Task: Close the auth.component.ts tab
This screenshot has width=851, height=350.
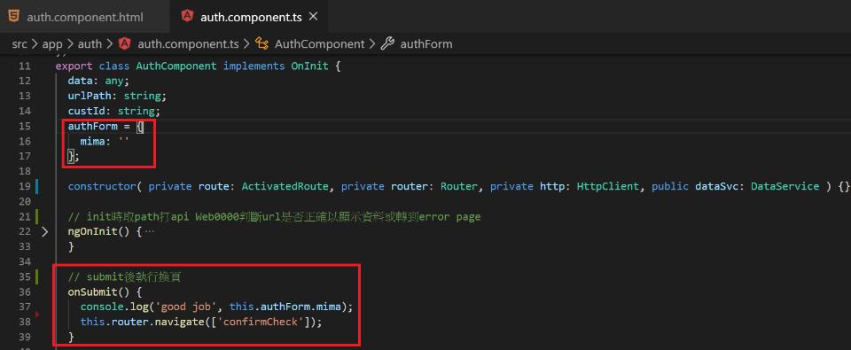Action: [313, 17]
